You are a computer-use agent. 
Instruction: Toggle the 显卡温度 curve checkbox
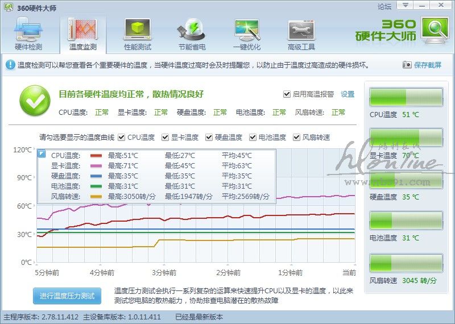166,138
